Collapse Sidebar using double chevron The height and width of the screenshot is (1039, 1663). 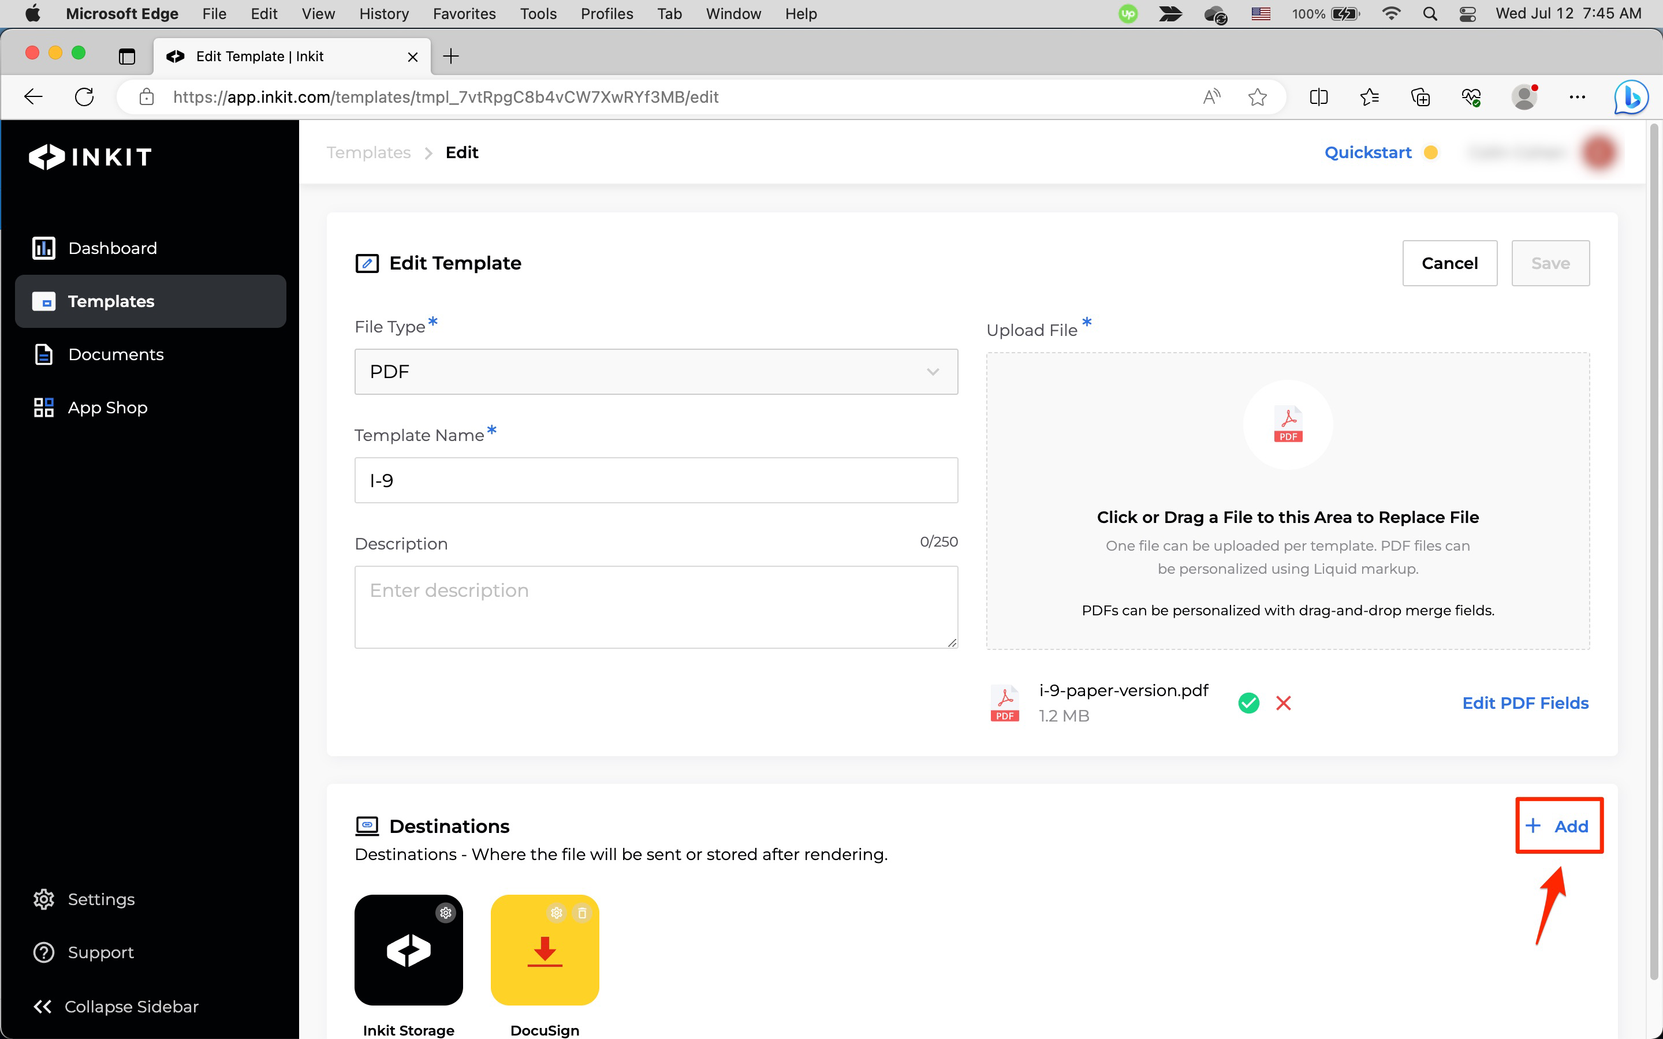pos(43,1006)
